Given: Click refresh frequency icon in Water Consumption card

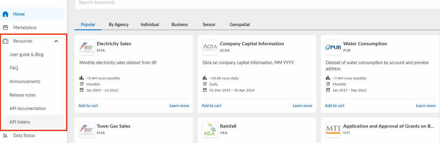Looking at the screenshot, I should point(328,84).
